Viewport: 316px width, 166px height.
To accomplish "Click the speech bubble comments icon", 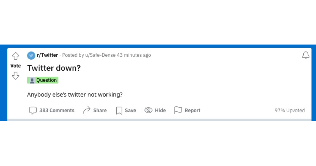I will 33,110.
